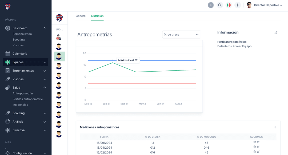Edit Información with the pencil icon
Image resolution: width=288 pixels, height=155 pixels.
pyautogui.click(x=276, y=32)
